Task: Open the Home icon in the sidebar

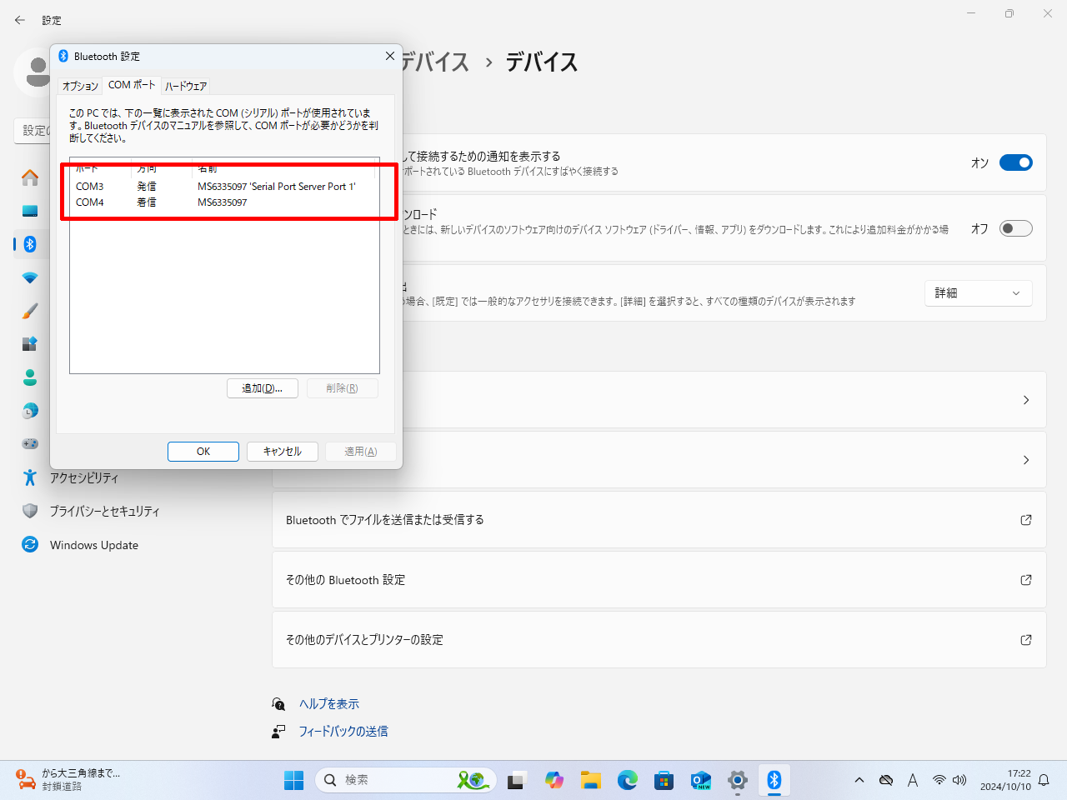Action: (30, 177)
